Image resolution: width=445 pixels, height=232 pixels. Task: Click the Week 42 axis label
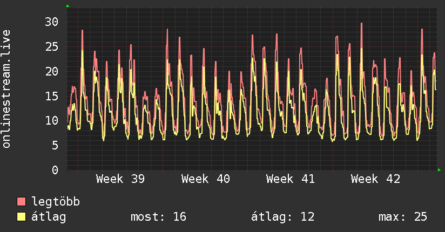click(x=375, y=179)
